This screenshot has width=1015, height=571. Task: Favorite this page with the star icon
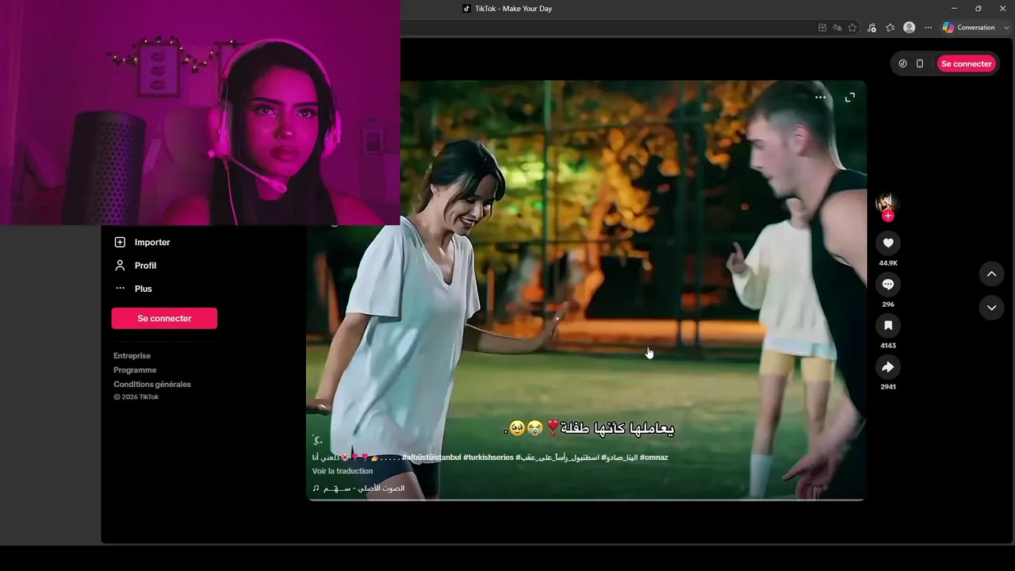(x=852, y=28)
